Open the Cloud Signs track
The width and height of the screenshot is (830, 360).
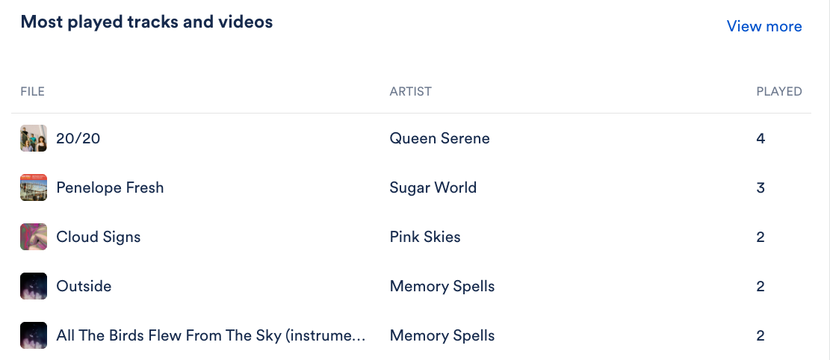click(98, 237)
